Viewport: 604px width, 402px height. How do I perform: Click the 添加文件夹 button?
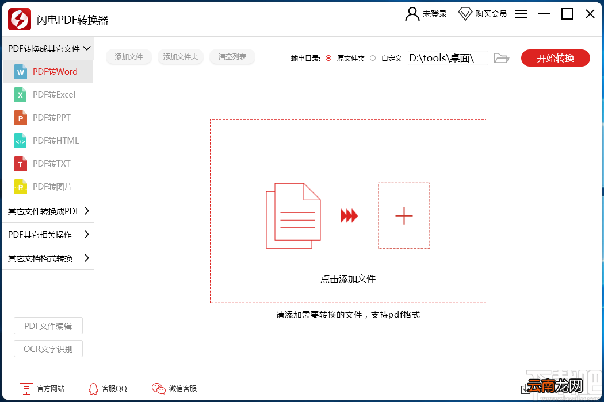pos(180,57)
